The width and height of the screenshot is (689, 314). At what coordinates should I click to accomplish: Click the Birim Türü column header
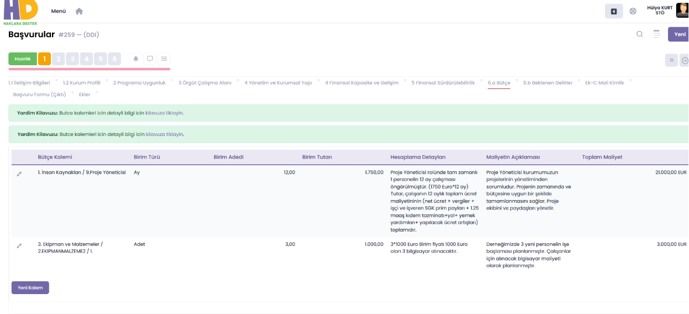click(x=147, y=157)
